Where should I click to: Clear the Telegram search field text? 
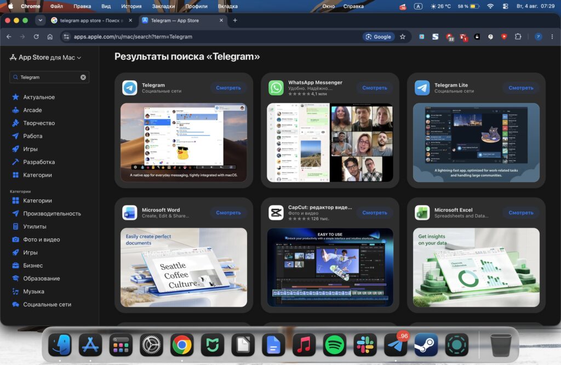point(83,77)
